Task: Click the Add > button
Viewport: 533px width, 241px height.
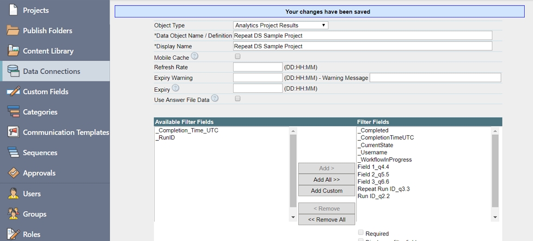Action: (327, 168)
